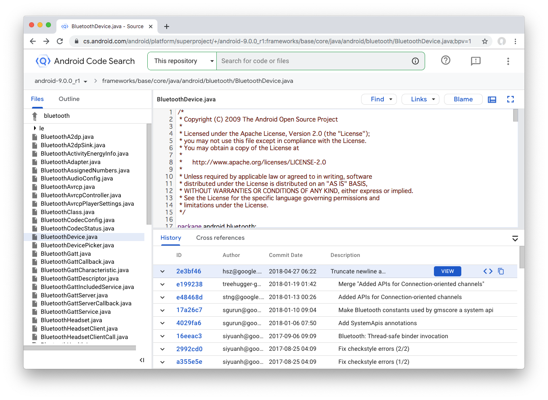Viewport: 548px width, 400px height.
Task: Collapse the file tree side panel
Action: click(142, 360)
